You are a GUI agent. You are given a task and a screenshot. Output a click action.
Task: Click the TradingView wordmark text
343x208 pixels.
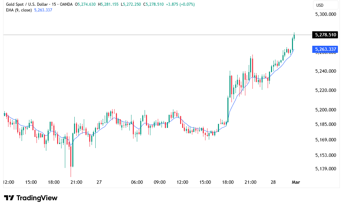pyautogui.click(x=37, y=198)
